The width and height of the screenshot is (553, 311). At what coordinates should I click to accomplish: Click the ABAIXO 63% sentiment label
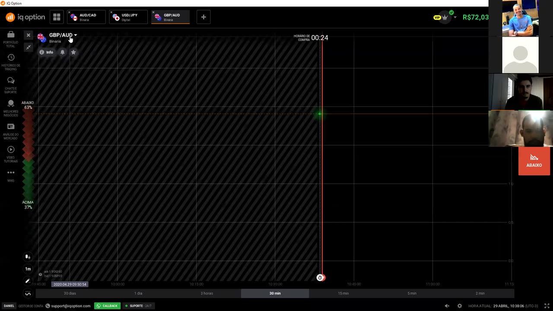(28, 105)
